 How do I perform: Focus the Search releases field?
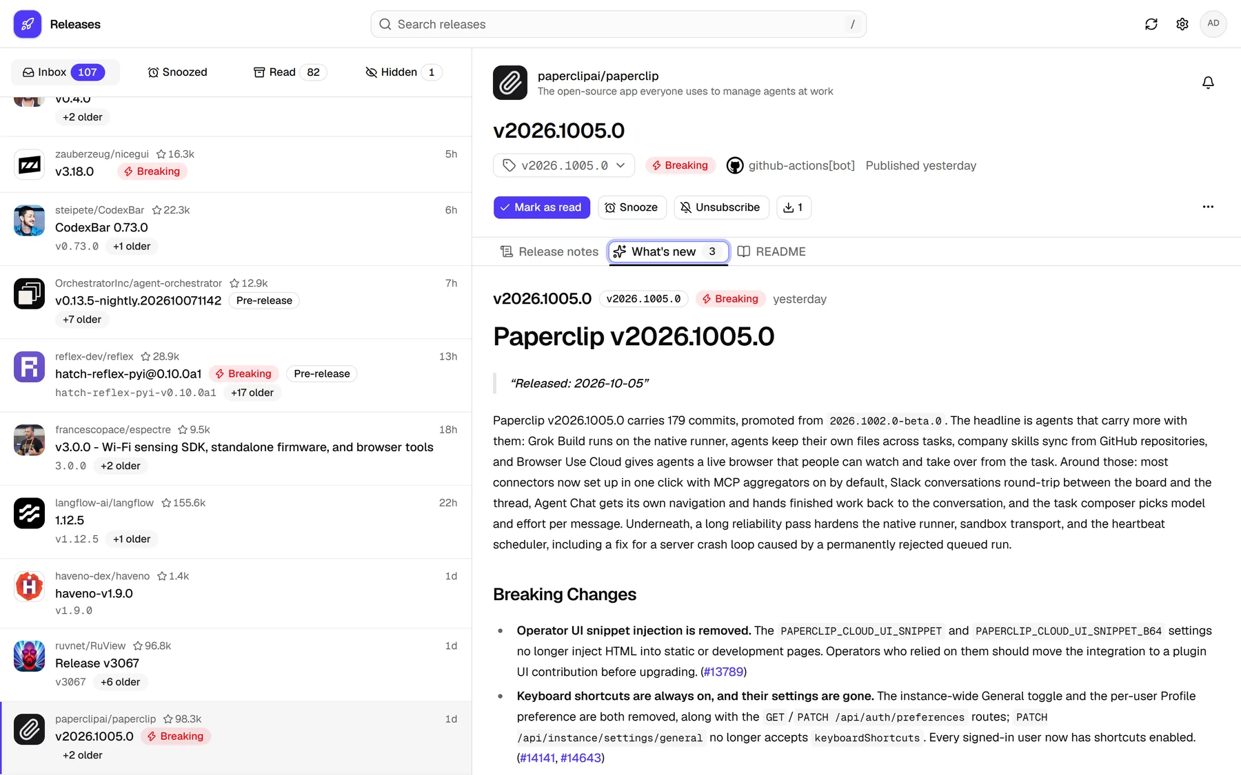point(618,24)
